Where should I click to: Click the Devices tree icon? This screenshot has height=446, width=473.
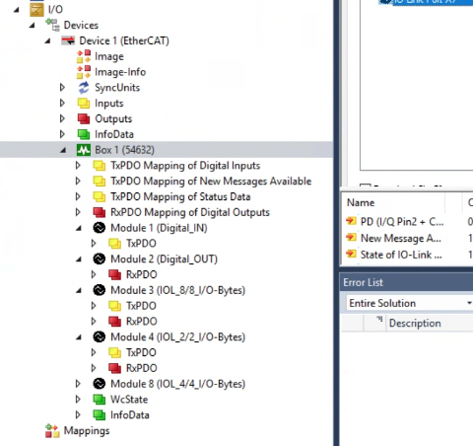click(x=52, y=25)
